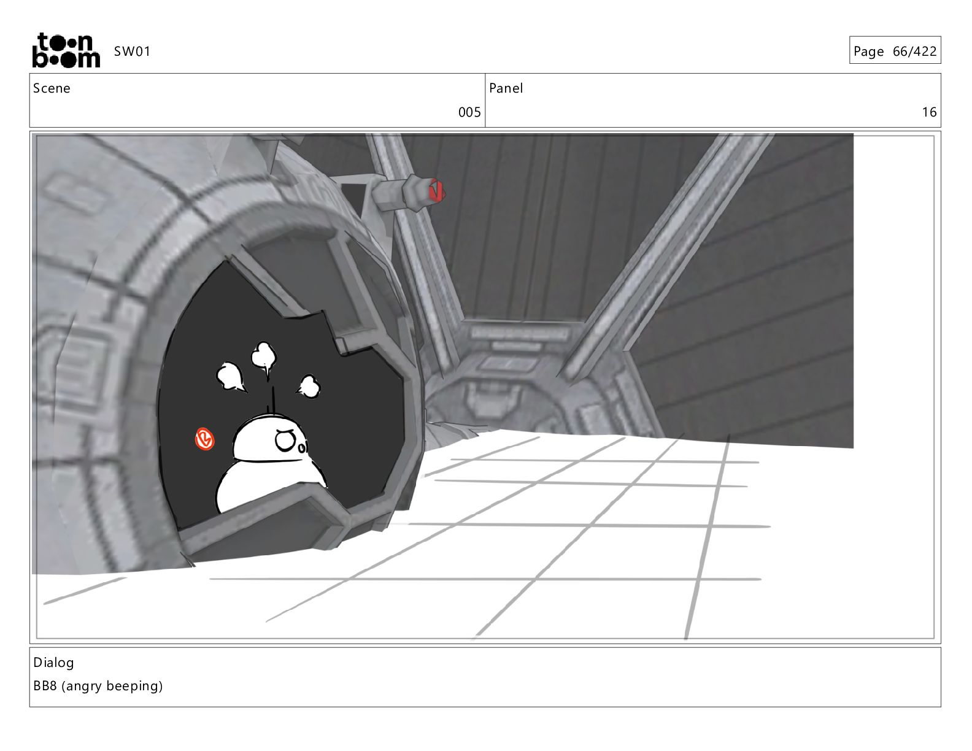Select the BB8 (angry beeping) dialog text
This screenshot has width=972, height=751.
98,686
